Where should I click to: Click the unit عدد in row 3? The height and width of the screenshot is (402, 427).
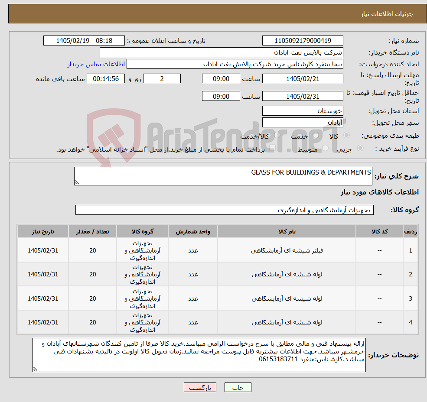tap(193, 298)
